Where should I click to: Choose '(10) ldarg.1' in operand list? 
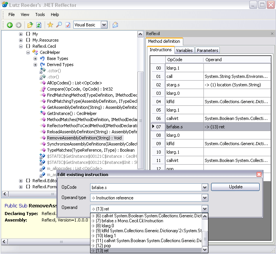tap(146, 236)
